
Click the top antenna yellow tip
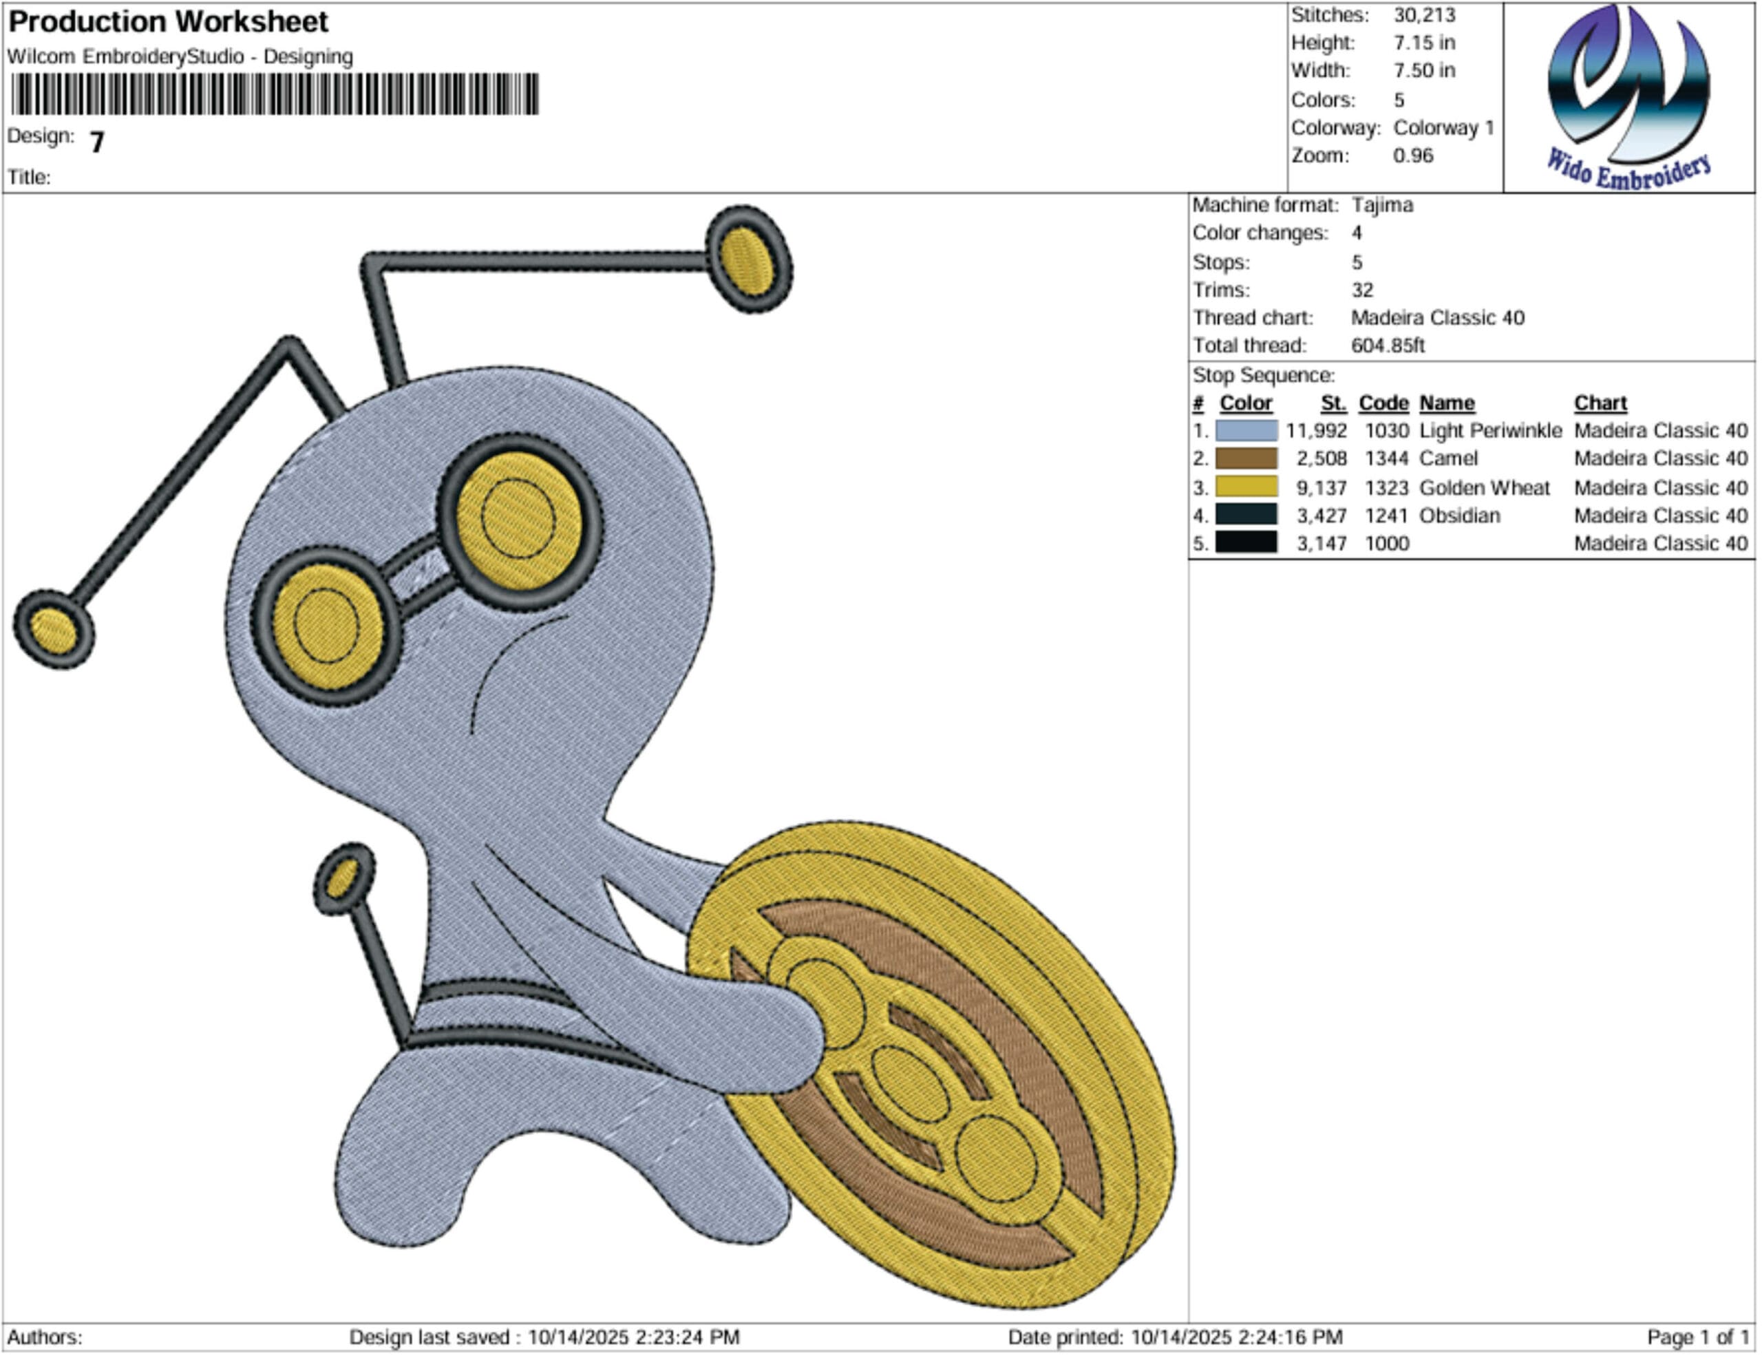[x=747, y=261]
